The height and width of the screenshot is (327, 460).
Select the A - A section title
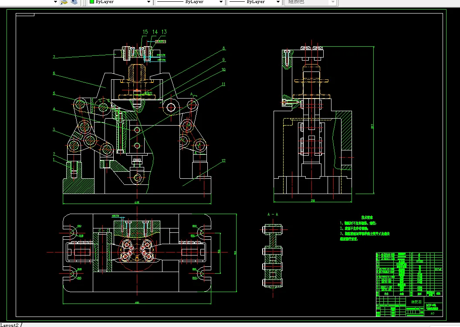point(273,215)
